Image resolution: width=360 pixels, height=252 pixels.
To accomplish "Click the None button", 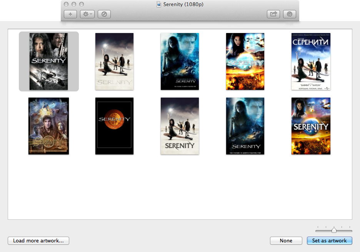I will tap(286, 240).
